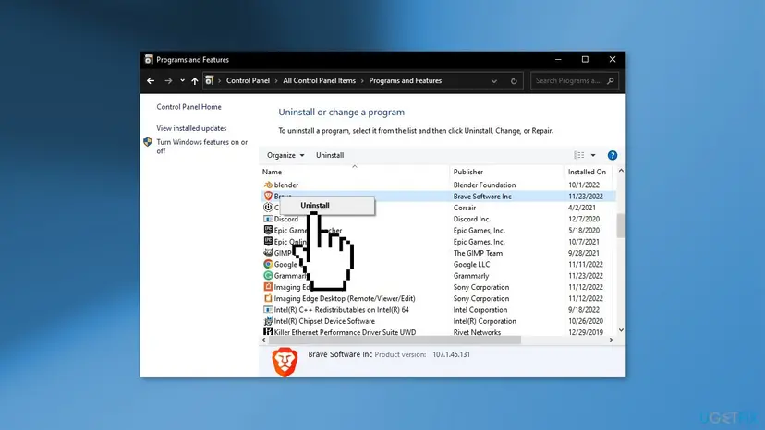Expand more view options arrow
765x430 pixels.
click(593, 155)
